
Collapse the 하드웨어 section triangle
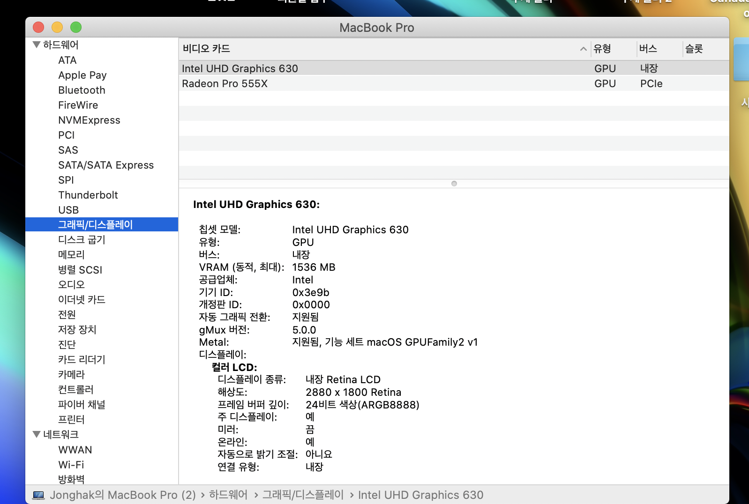[x=37, y=45]
